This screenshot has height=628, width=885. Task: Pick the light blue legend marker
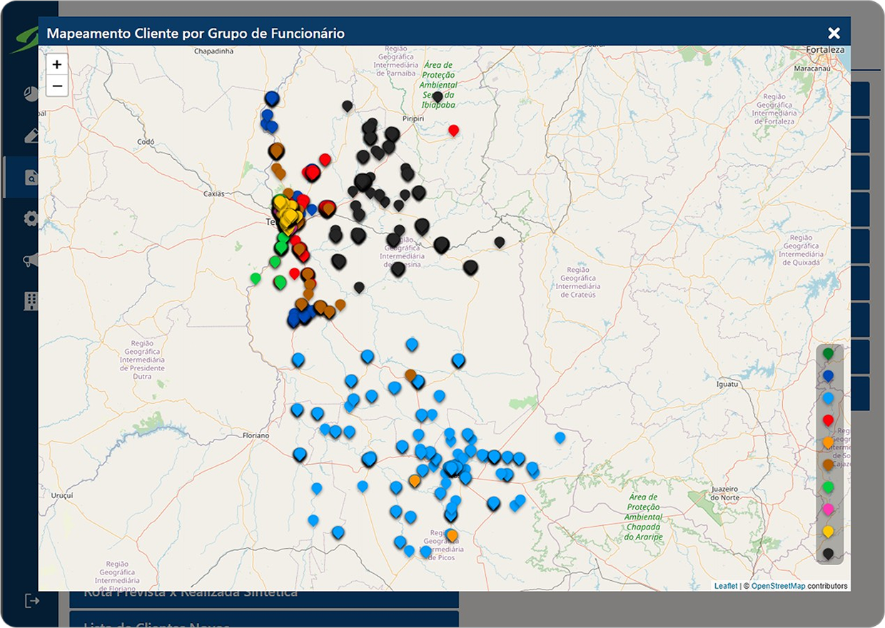828,397
